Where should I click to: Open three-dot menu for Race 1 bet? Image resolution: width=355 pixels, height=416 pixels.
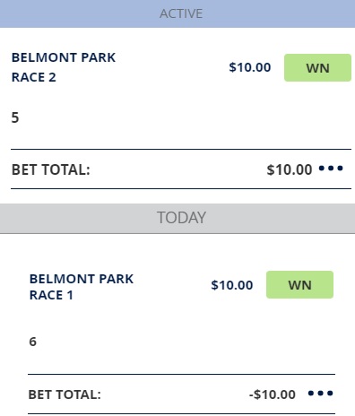coord(321,394)
